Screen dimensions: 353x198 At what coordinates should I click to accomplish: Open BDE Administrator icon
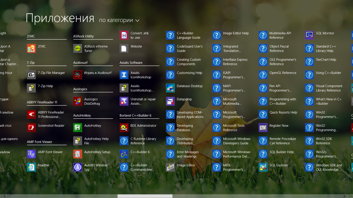coord(124,128)
